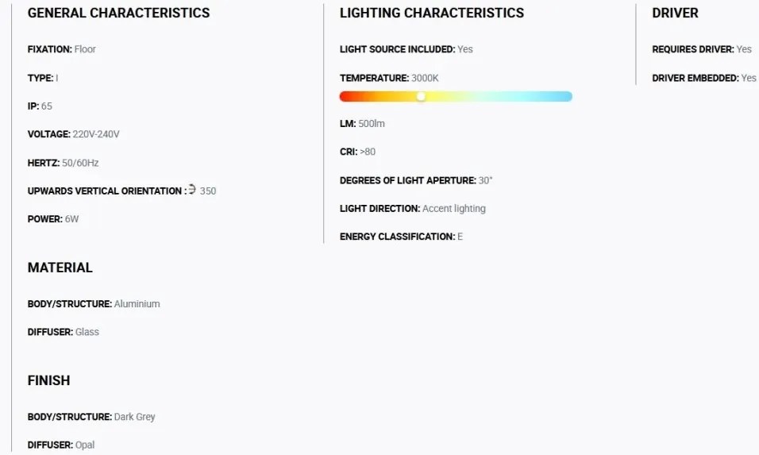The width and height of the screenshot is (759, 455).
Task: Click the Temperature 3000K label
Action: click(x=389, y=79)
